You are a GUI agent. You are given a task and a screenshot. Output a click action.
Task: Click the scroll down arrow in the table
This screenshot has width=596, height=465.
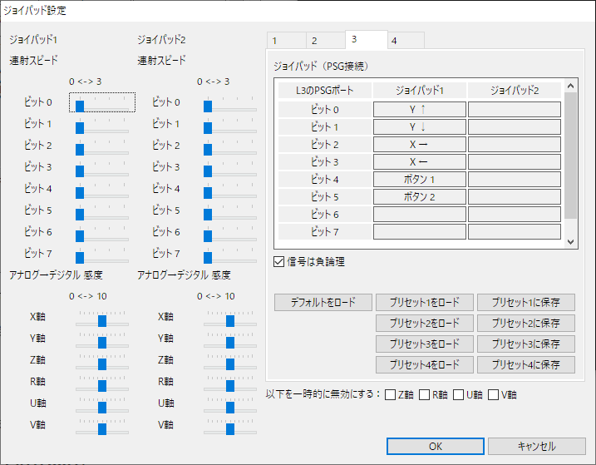point(570,241)
